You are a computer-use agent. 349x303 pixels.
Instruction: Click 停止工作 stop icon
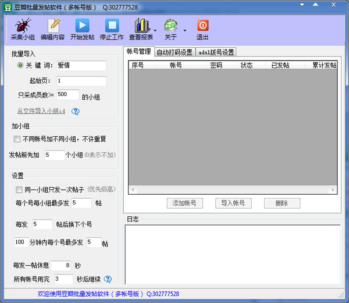click(112, 26)
